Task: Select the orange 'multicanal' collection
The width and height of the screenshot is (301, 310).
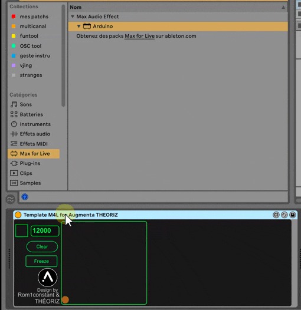Action: pos(29,27)
